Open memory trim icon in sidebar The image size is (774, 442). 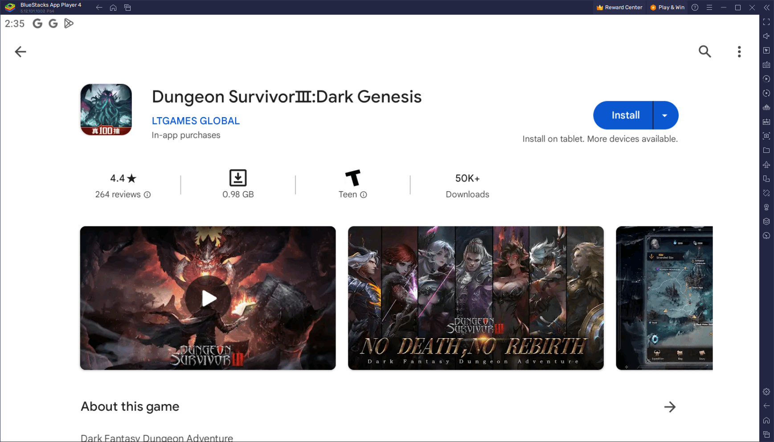(766, 107)
